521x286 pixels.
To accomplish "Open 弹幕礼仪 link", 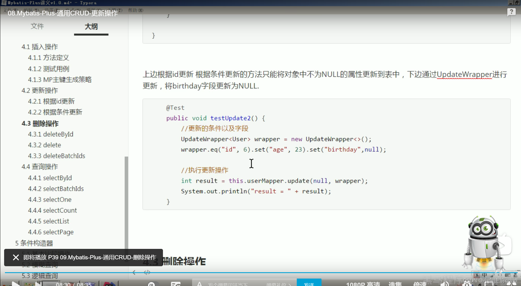I will point(278,284).
